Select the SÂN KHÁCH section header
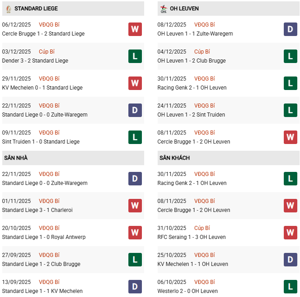Image resolution: width=300 pixels, height=297 pixels. pos(174,158)
